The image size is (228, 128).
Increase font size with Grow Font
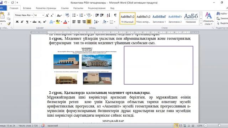click(x=47, y=15)
